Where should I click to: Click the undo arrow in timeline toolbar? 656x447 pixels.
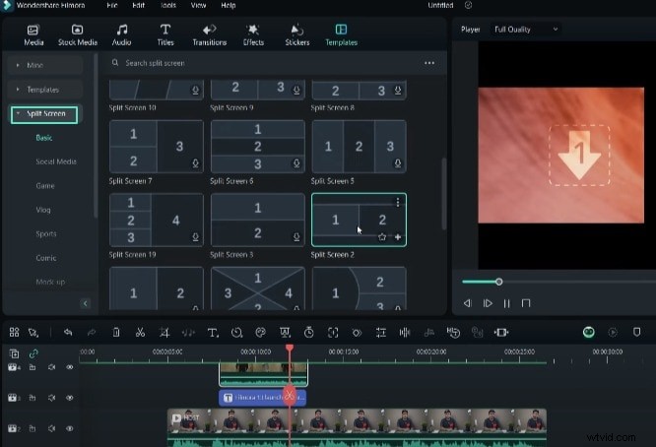coord(68,333)
